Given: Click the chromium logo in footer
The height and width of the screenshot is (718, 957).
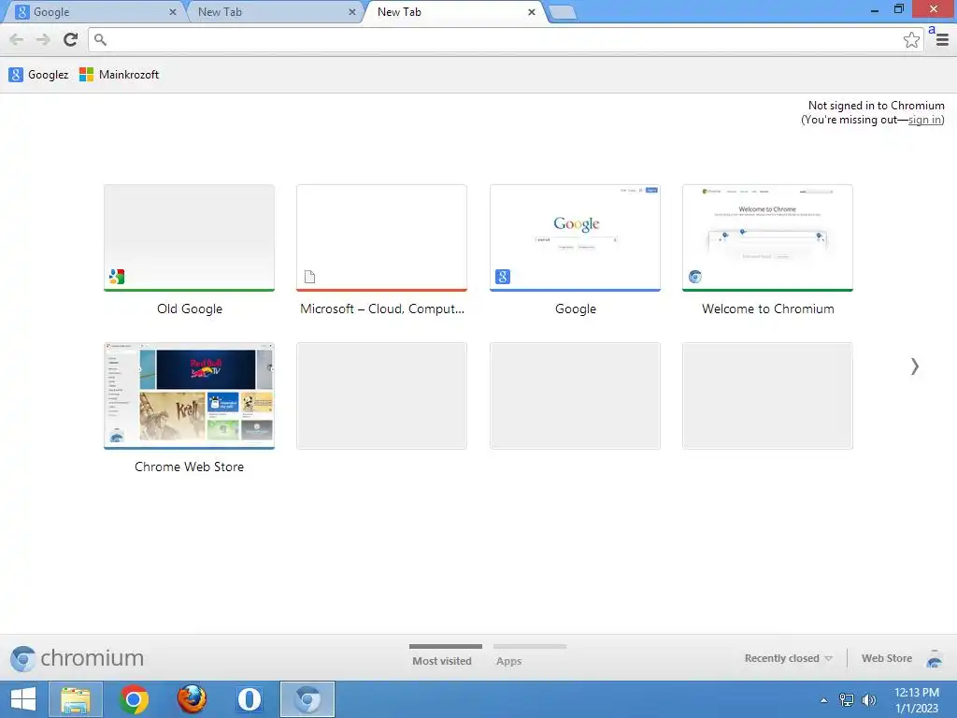Looking at the screenshot, I should tap(77, 658).
